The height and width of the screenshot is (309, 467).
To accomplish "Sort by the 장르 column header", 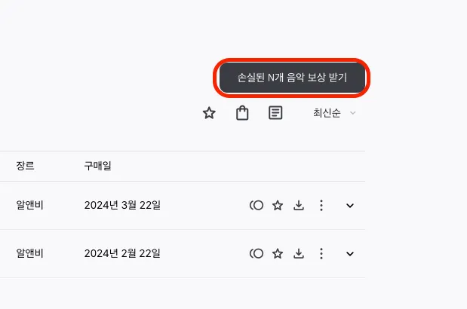I will pos(26,166).
